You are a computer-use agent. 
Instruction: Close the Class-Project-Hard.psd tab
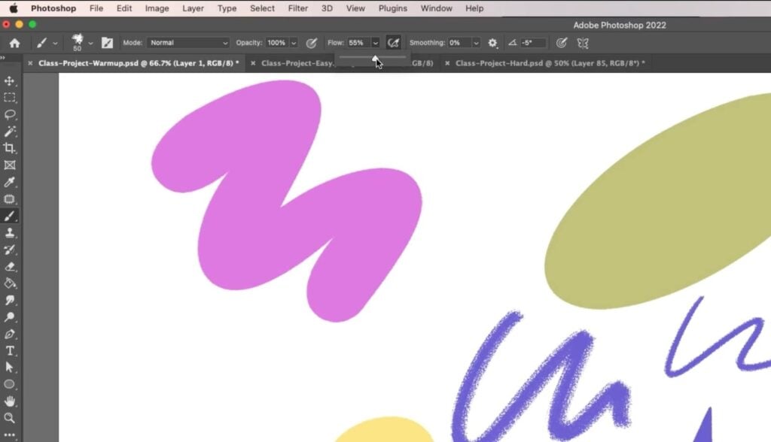(x=447, y=63)
